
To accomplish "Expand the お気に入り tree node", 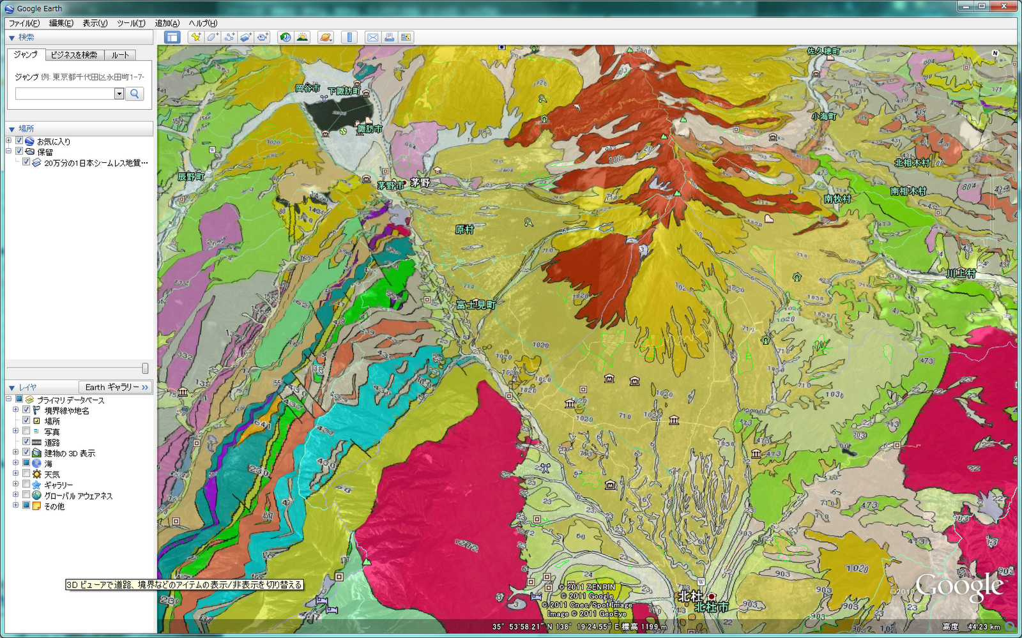I will [9, 141].
